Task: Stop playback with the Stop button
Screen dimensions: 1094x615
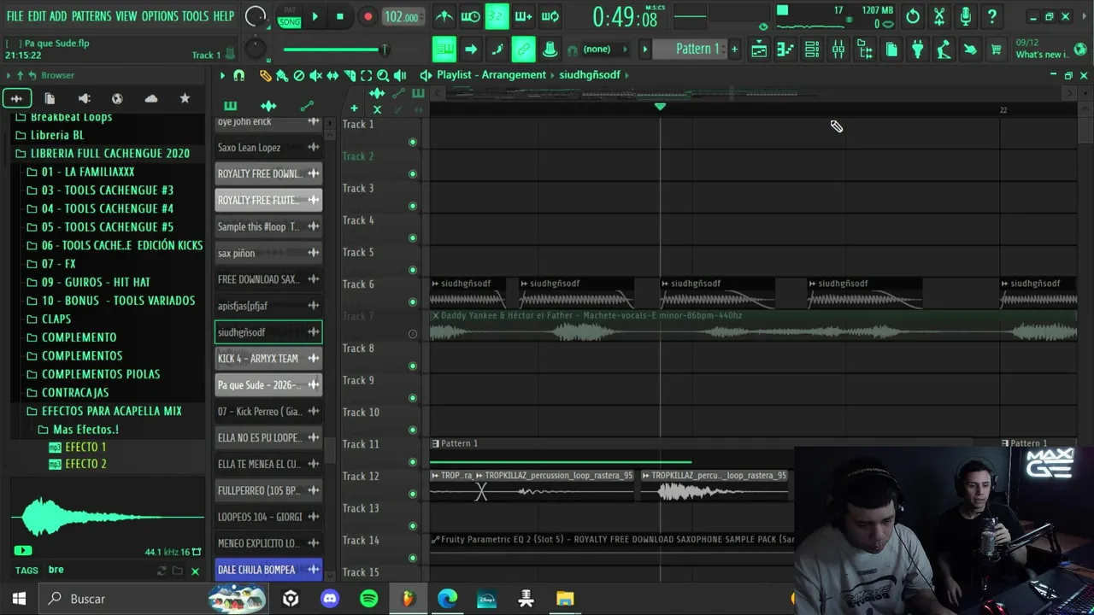Action: (339, 16)
